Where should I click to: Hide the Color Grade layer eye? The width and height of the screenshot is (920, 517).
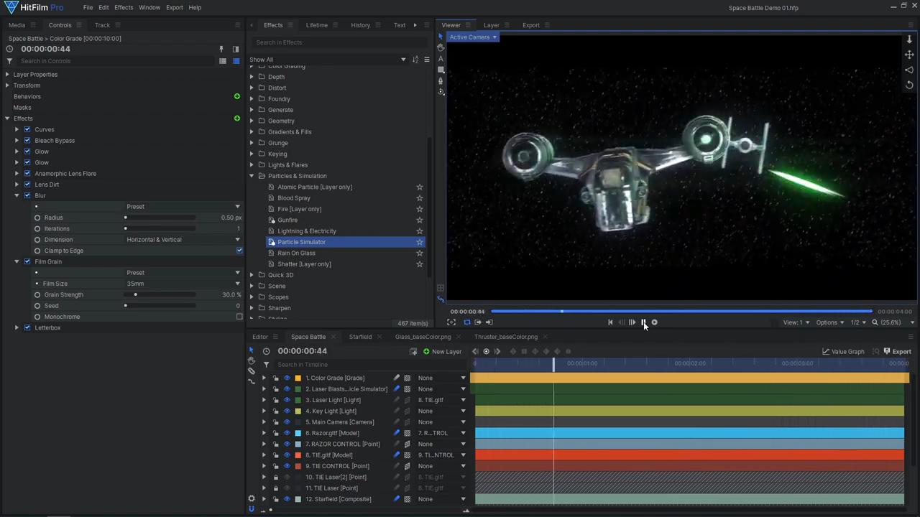pyautogui.click(x=287, y=378)
